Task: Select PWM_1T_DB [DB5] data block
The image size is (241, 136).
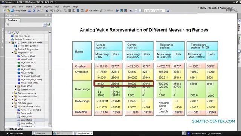Action: pyautogui.click(x=29, y=83)
